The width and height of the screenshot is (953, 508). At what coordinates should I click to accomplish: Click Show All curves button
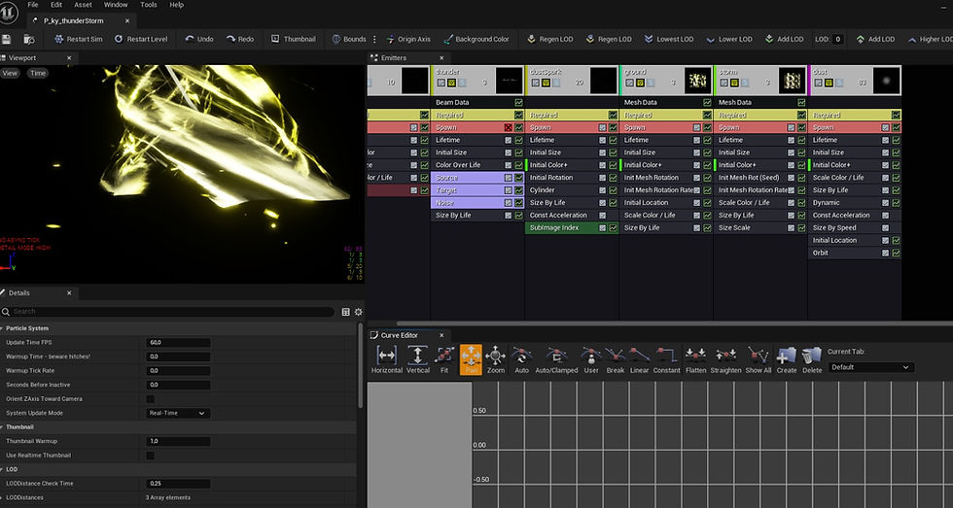click(x=758, y=359)
